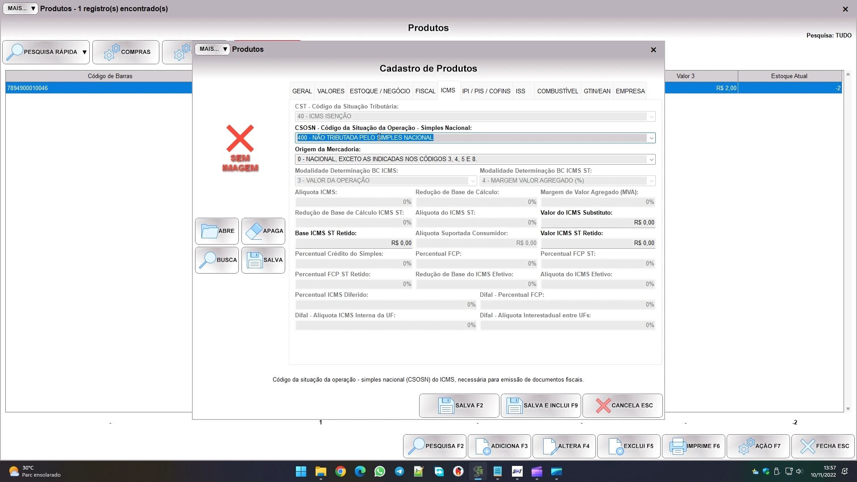Open the AÇÃO F7 gears button
The image size is (857, 482).
click(758, 446)
